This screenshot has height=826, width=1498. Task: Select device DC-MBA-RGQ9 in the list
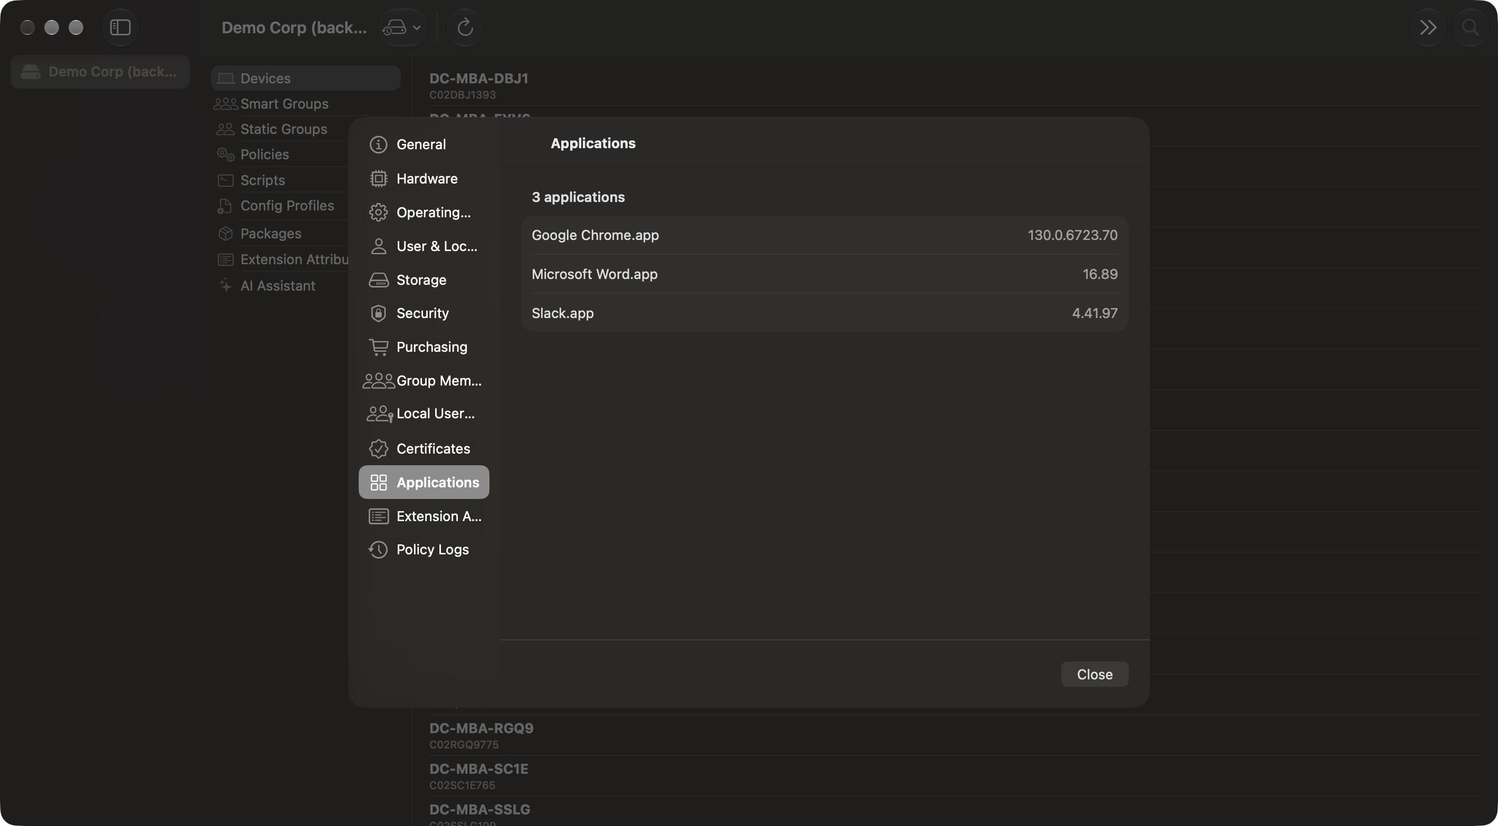pyautogui.click(x=954, y=735)
